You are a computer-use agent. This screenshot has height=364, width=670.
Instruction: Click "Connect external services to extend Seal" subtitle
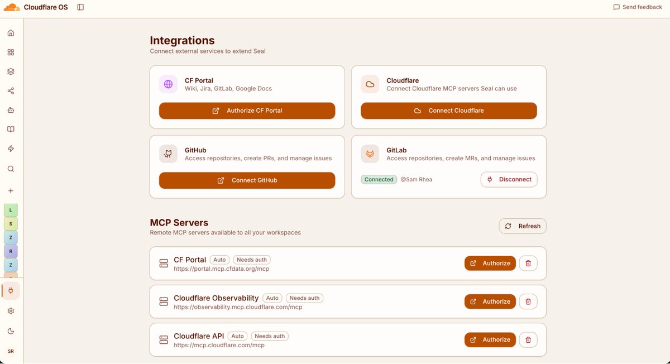(x=208, y=51)
